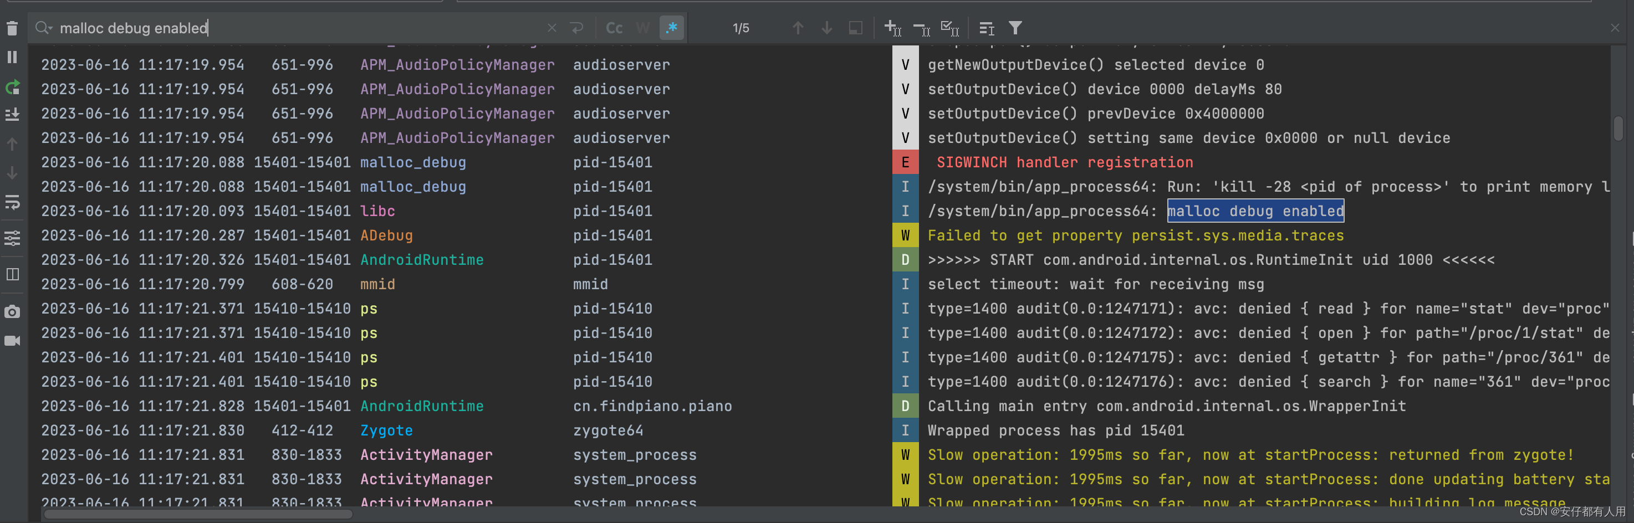Unselect the current occurrence

[922, 28]
